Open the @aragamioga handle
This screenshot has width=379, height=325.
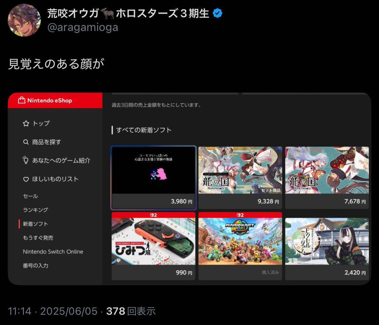83,27
